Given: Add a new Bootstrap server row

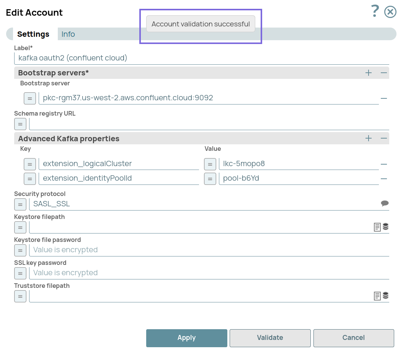Looking at the screenshot, I should pyautogui.click(x=369, y=73).
